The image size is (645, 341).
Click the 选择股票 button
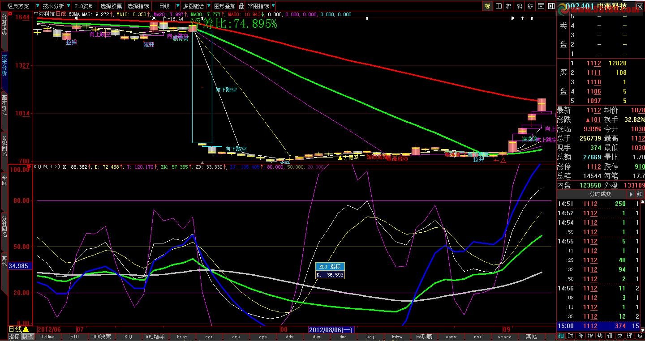point(111,6)
